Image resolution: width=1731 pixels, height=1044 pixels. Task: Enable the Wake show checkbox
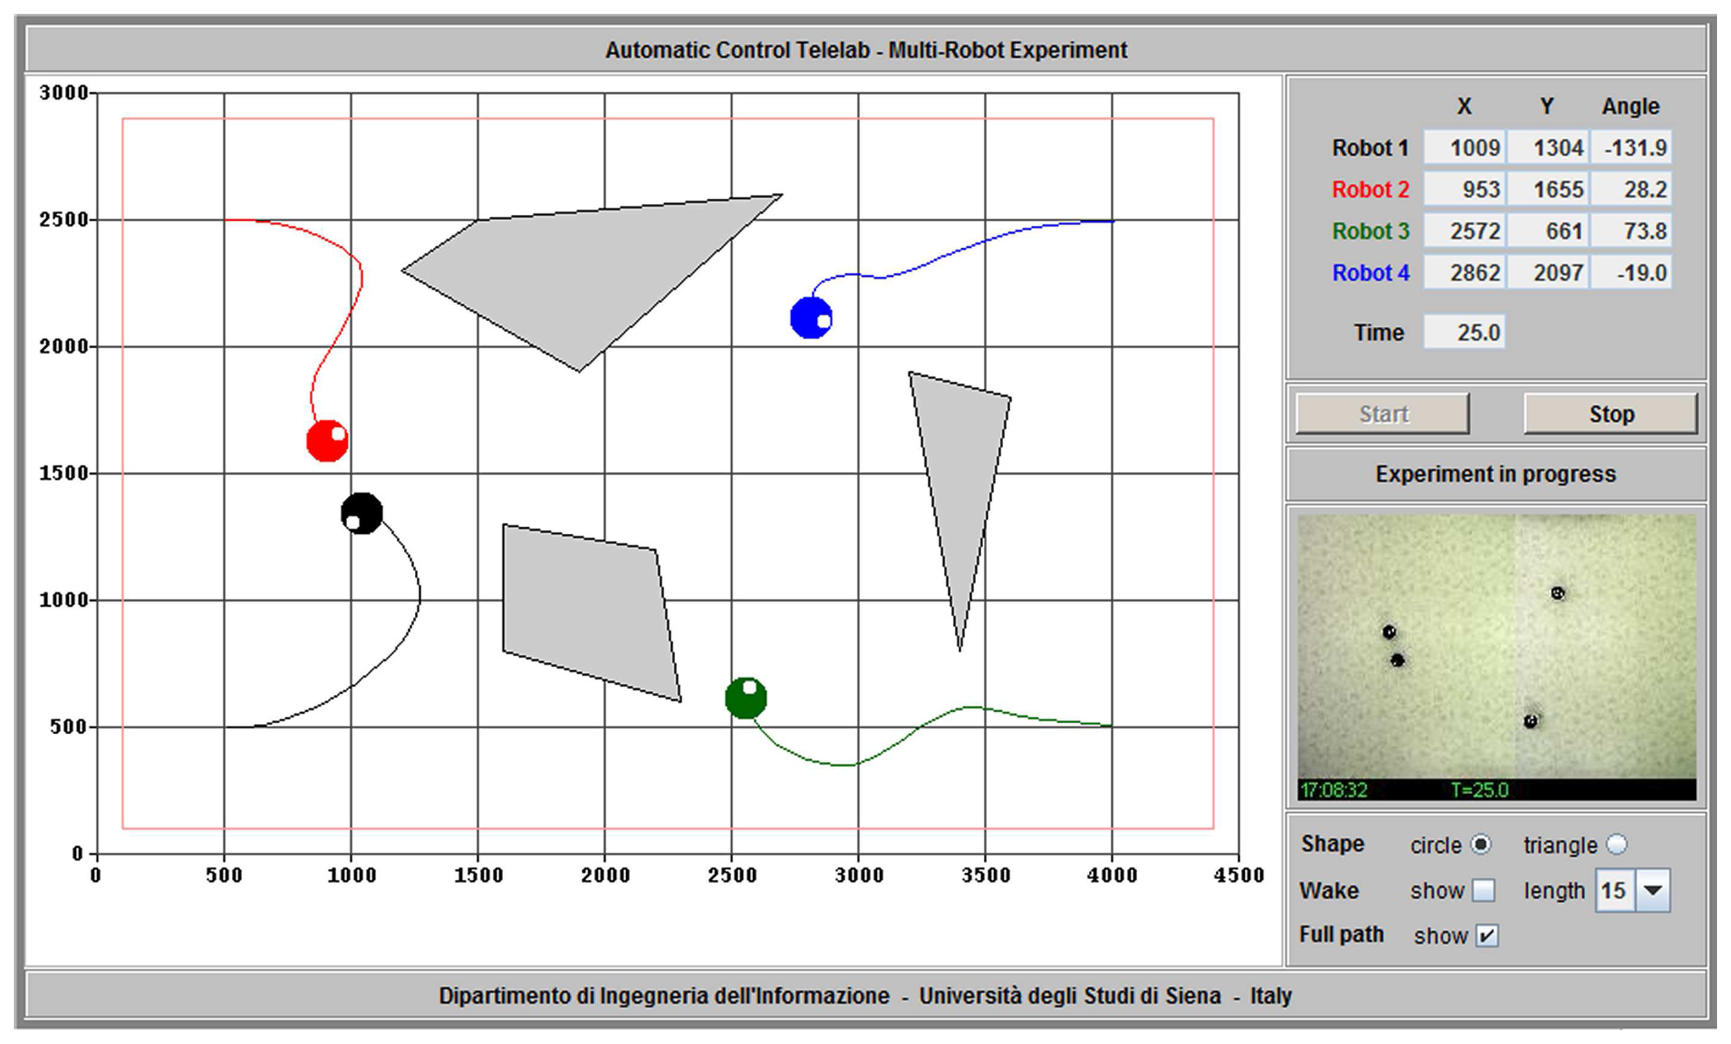1483,890
